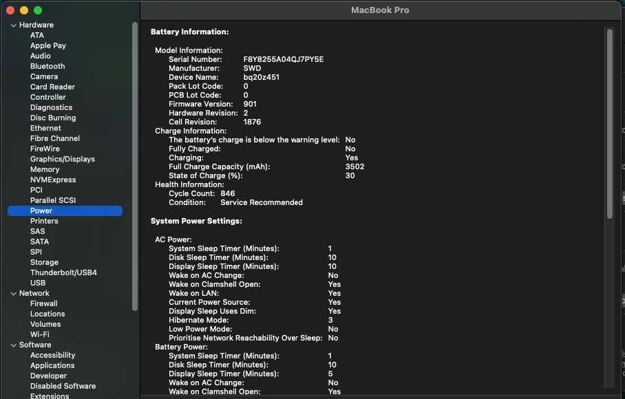Click the battery serial number F8Y8255A04QJ7PY5E

[x=284, y=59]
